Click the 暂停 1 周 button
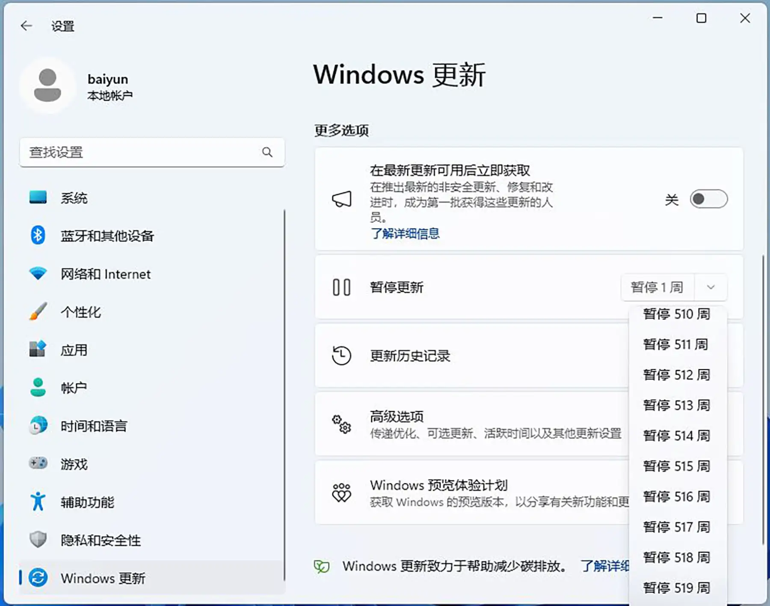The width and height of the screenshot is (770, 606). pos(657,287)
